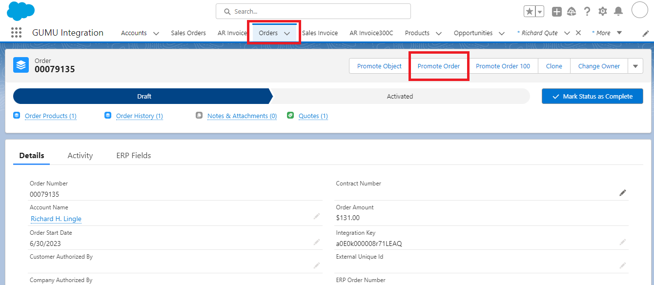Expand the Orders tab dropdown chevron

[x=287, y=33]
